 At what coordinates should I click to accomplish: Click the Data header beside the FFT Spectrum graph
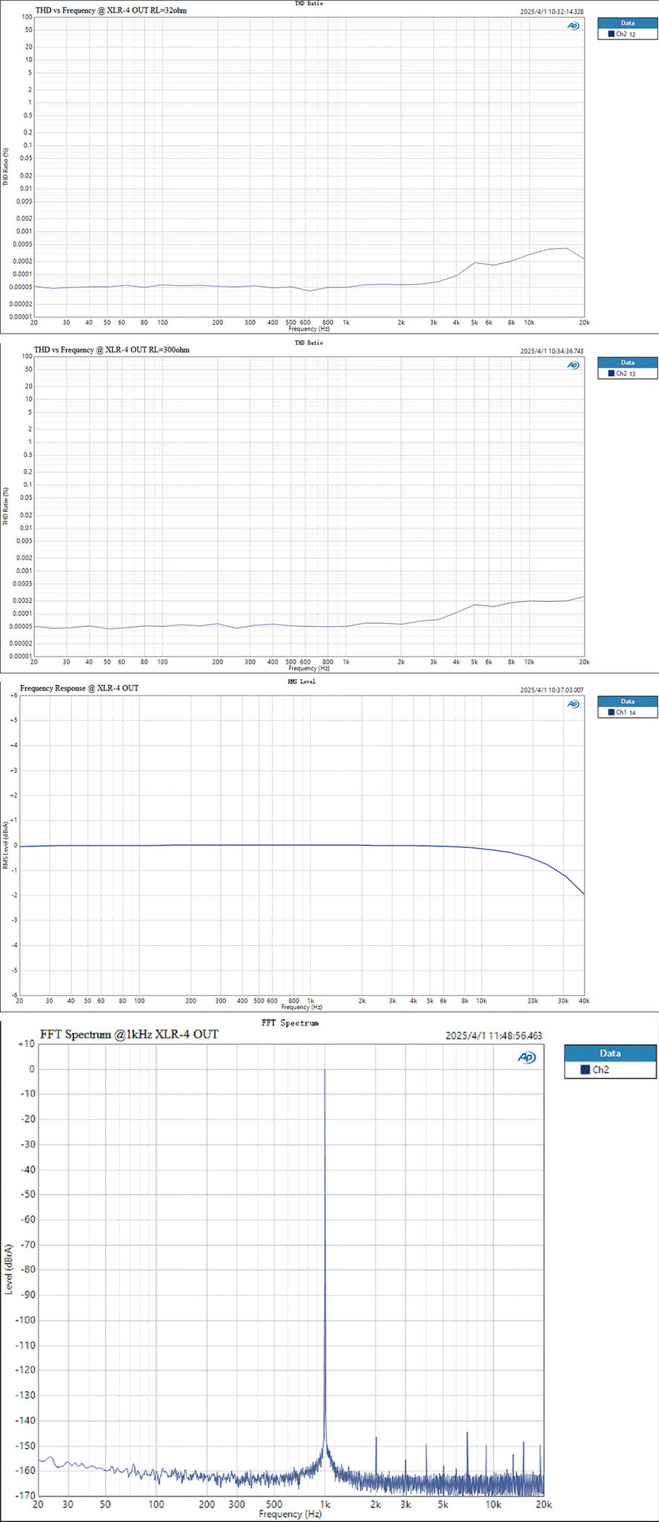pos(610,1053)
